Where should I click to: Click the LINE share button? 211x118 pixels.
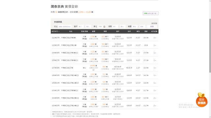(x=151, y=13)
